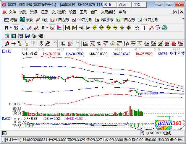Open the 帮助 menu
Viewport: 186px width, 144px height.
point(122,12)
